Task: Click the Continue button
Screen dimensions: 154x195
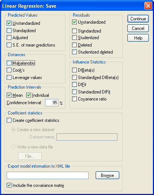Action: 138,19
